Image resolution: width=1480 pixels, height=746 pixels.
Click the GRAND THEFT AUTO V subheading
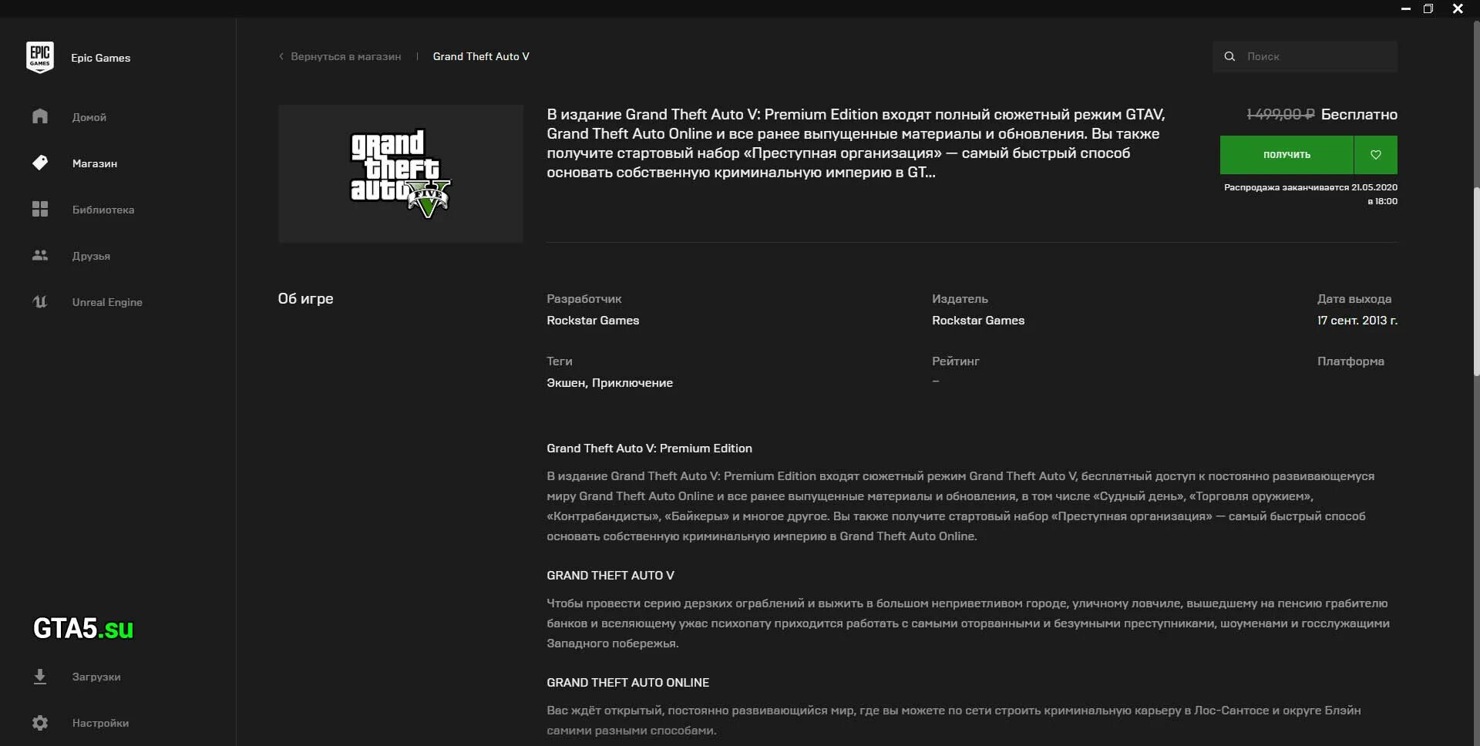tap(610, 576)
